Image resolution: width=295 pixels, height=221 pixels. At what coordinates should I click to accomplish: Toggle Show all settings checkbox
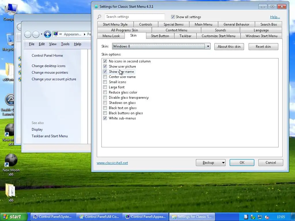tap(173, 17)
